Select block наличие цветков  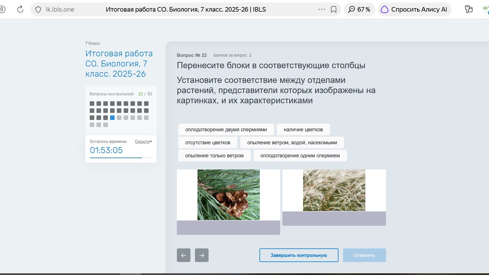pos(303,130)
